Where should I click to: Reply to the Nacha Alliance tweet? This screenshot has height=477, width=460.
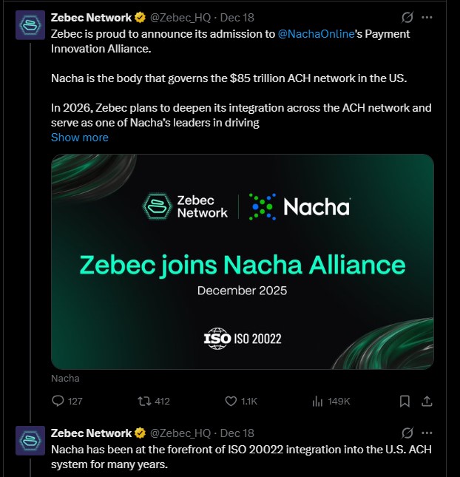pyautogui.click(x=59, y=401)
